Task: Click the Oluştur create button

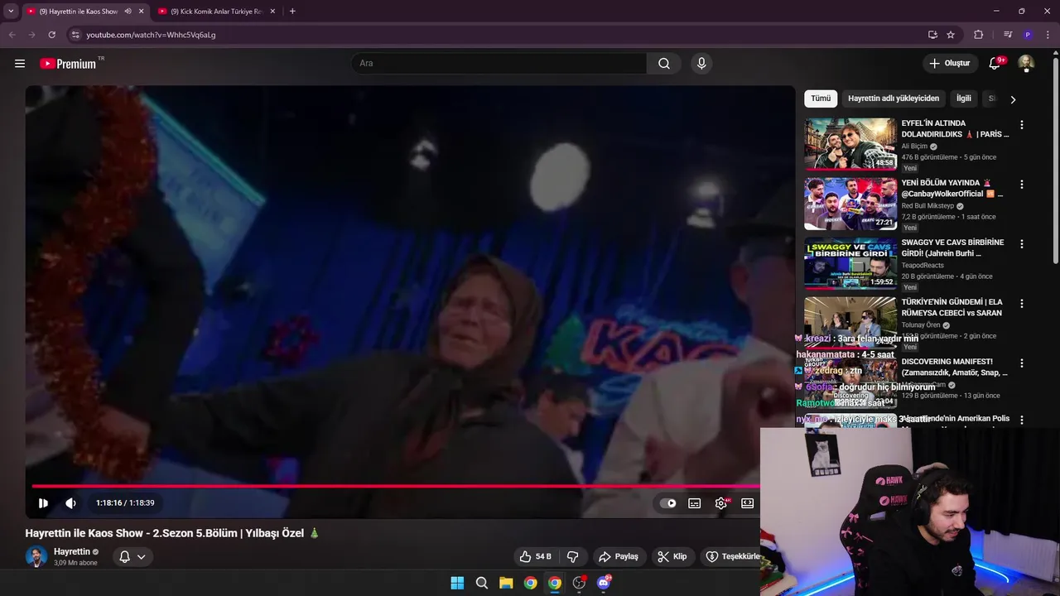Action: click(x=950, y=64)
